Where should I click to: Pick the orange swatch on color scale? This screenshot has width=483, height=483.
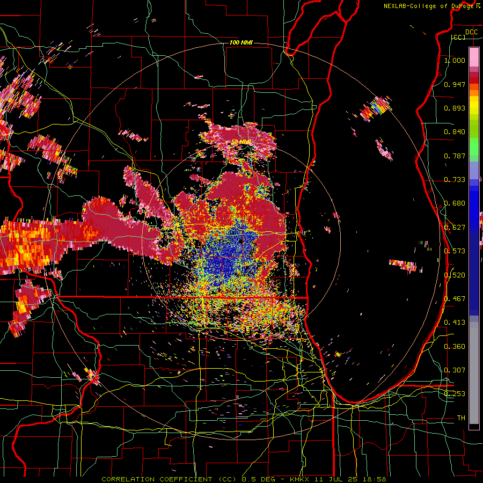[x=474, y=93]
